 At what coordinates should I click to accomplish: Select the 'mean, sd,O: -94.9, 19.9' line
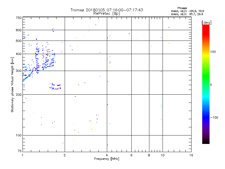coord(187,11)
